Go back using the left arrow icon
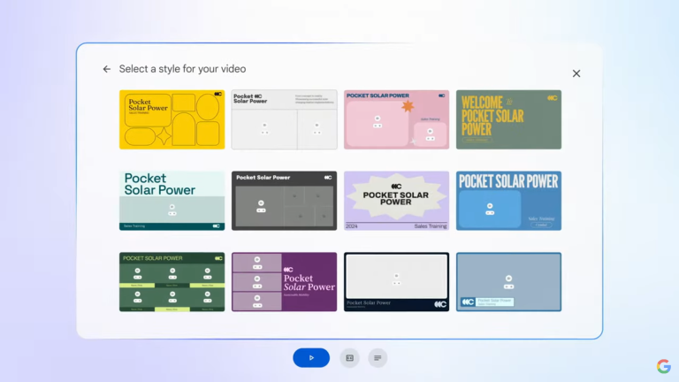The width and height of the screenshot is (679, 382). (x=106, y=69)
